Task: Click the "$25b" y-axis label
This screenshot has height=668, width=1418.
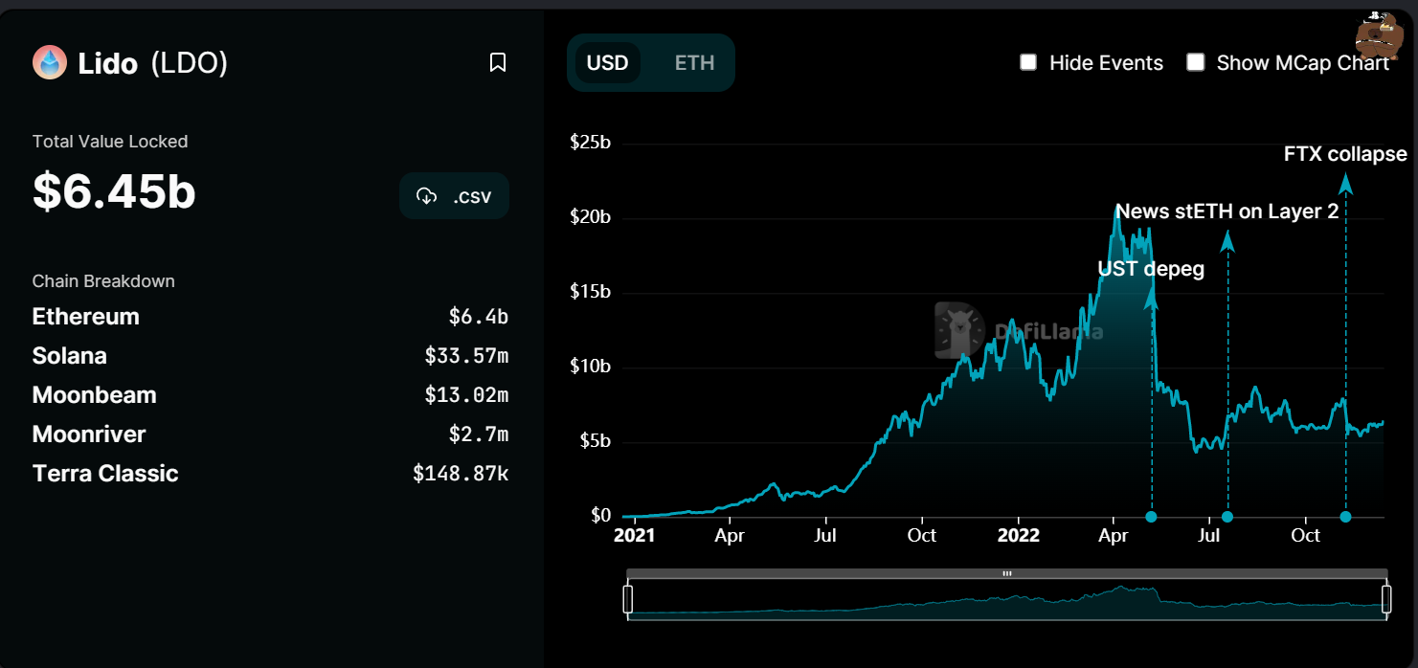Action: (x=590, y=143)
